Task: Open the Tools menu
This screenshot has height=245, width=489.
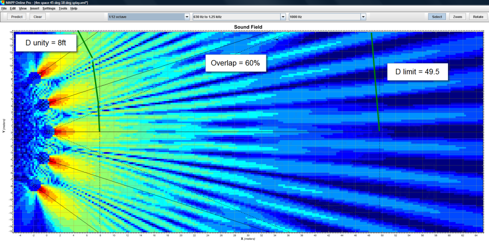Action: click(63, 8)
